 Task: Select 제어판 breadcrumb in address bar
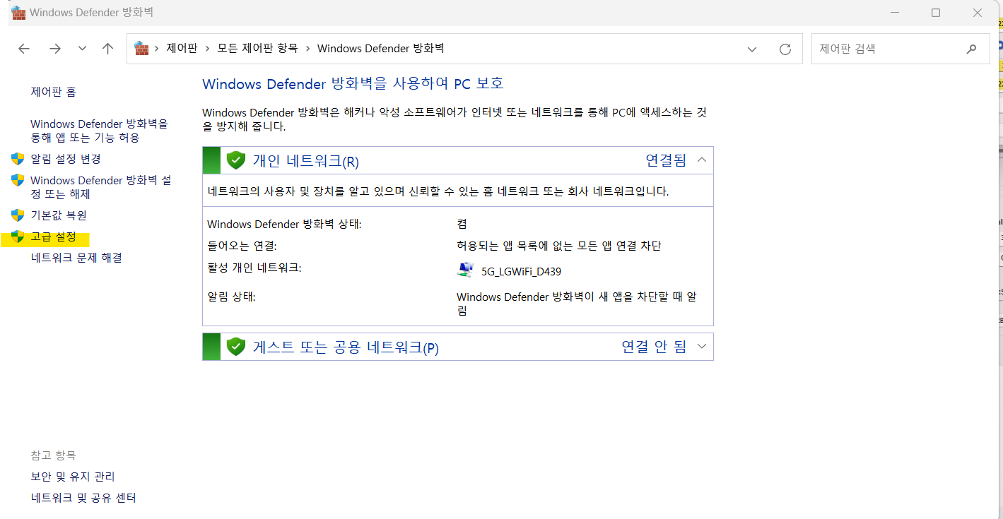pyautogui.click(x=182, y=49)
